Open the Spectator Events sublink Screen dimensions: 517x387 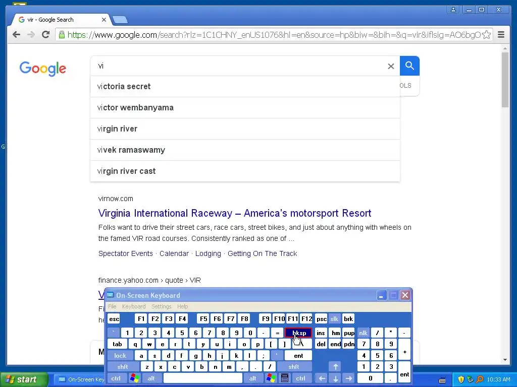(126, 253)
